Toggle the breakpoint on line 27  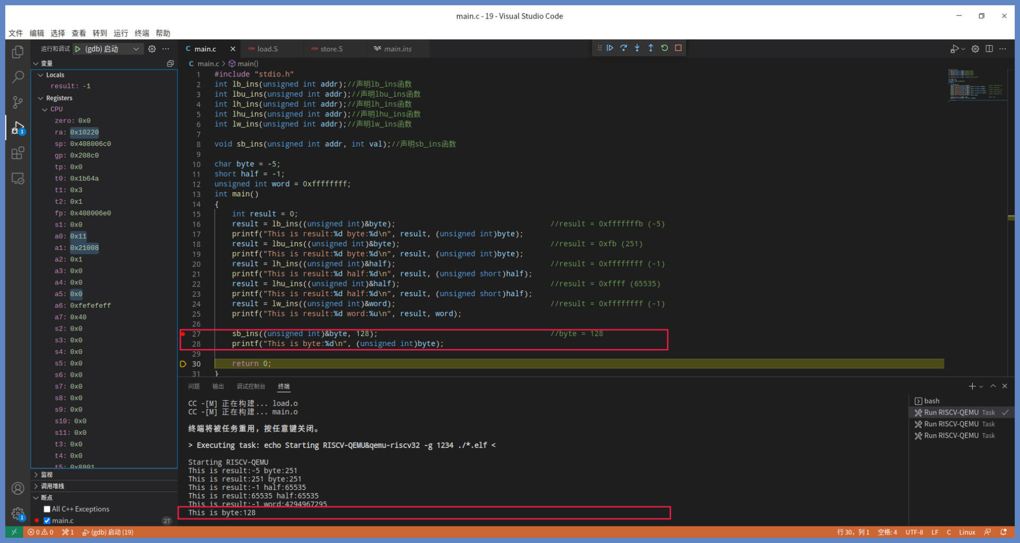pyautogui.click(x=183, y=334)
